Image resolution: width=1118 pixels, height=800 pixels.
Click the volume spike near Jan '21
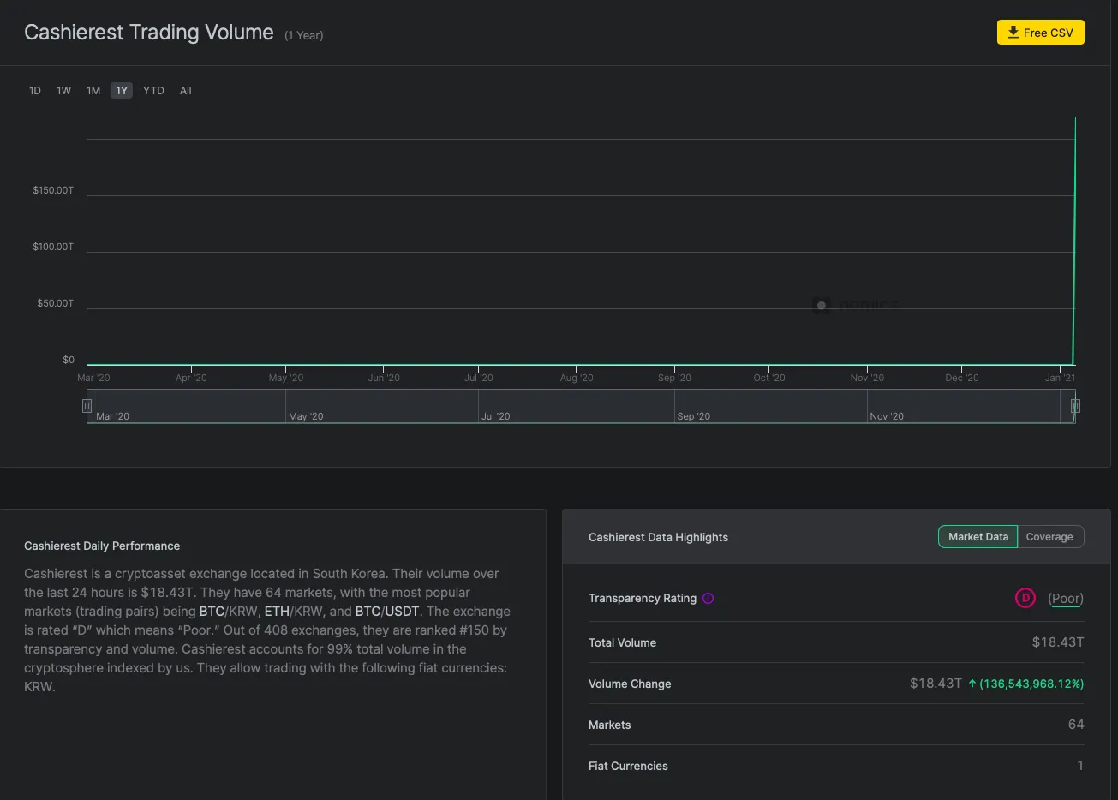point(1074,240)
